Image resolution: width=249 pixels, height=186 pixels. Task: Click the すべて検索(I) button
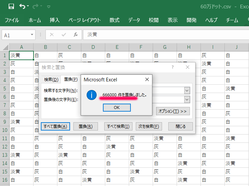118,127
